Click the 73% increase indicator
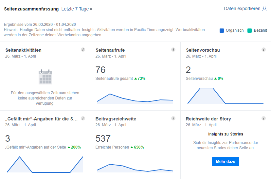Viewport: 271px width, 179px height. pos(140,79)
